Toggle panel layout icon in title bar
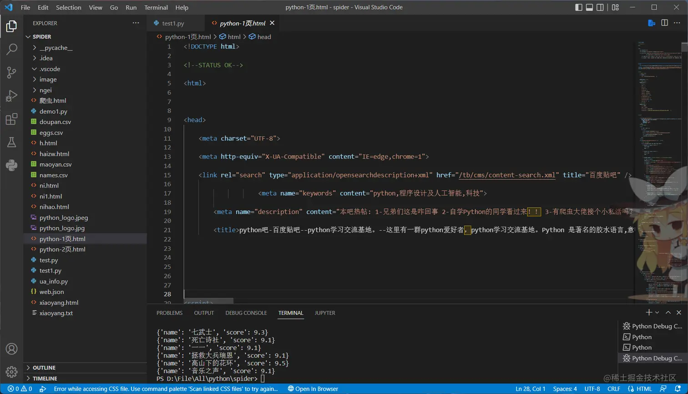 click(x=589, y=7)
